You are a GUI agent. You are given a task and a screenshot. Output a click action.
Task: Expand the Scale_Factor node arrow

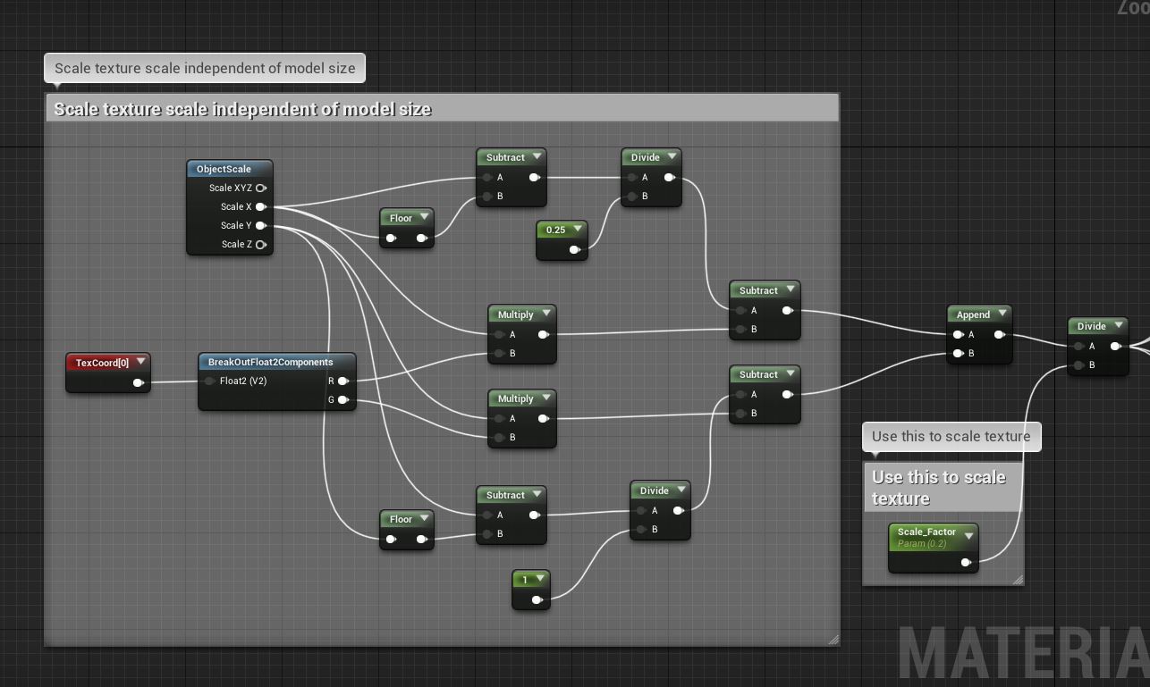pos(968,537)
